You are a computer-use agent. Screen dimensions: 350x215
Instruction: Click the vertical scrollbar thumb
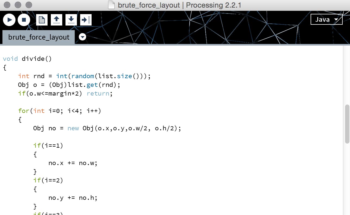(347, 124)
